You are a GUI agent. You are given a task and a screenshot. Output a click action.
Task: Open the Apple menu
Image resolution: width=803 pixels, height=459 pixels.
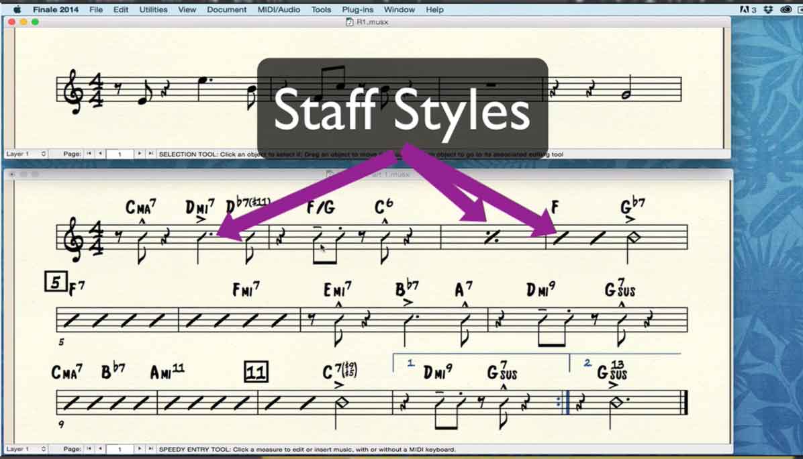click(17, 9)
